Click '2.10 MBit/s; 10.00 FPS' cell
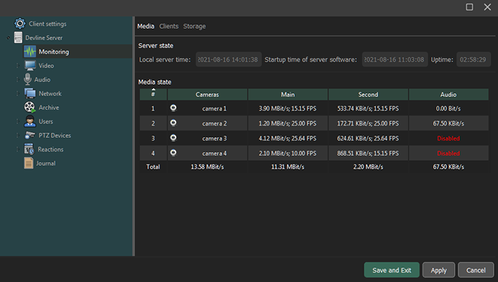The height and width of the screenshot is (282, 498). 287,154
